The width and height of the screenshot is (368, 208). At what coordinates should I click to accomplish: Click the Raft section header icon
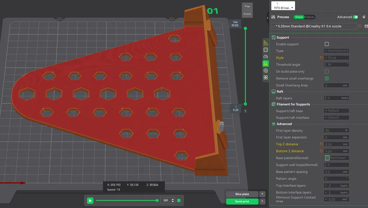click(273, 92)
